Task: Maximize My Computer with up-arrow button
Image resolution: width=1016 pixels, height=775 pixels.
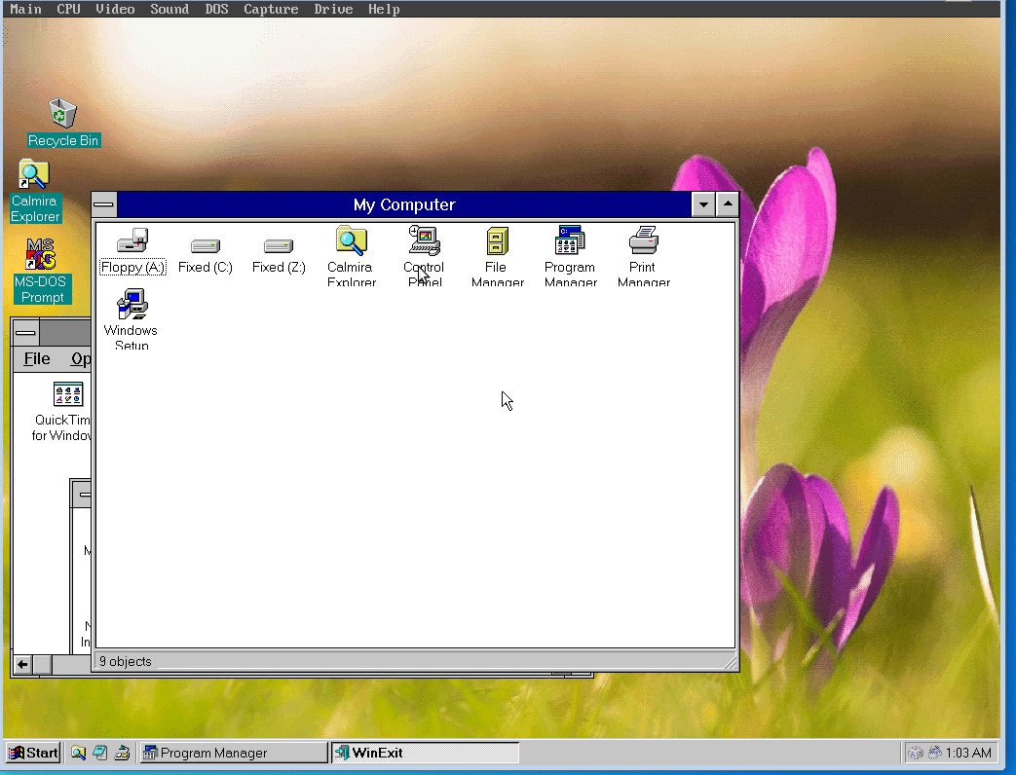Action: coord(727,204)
